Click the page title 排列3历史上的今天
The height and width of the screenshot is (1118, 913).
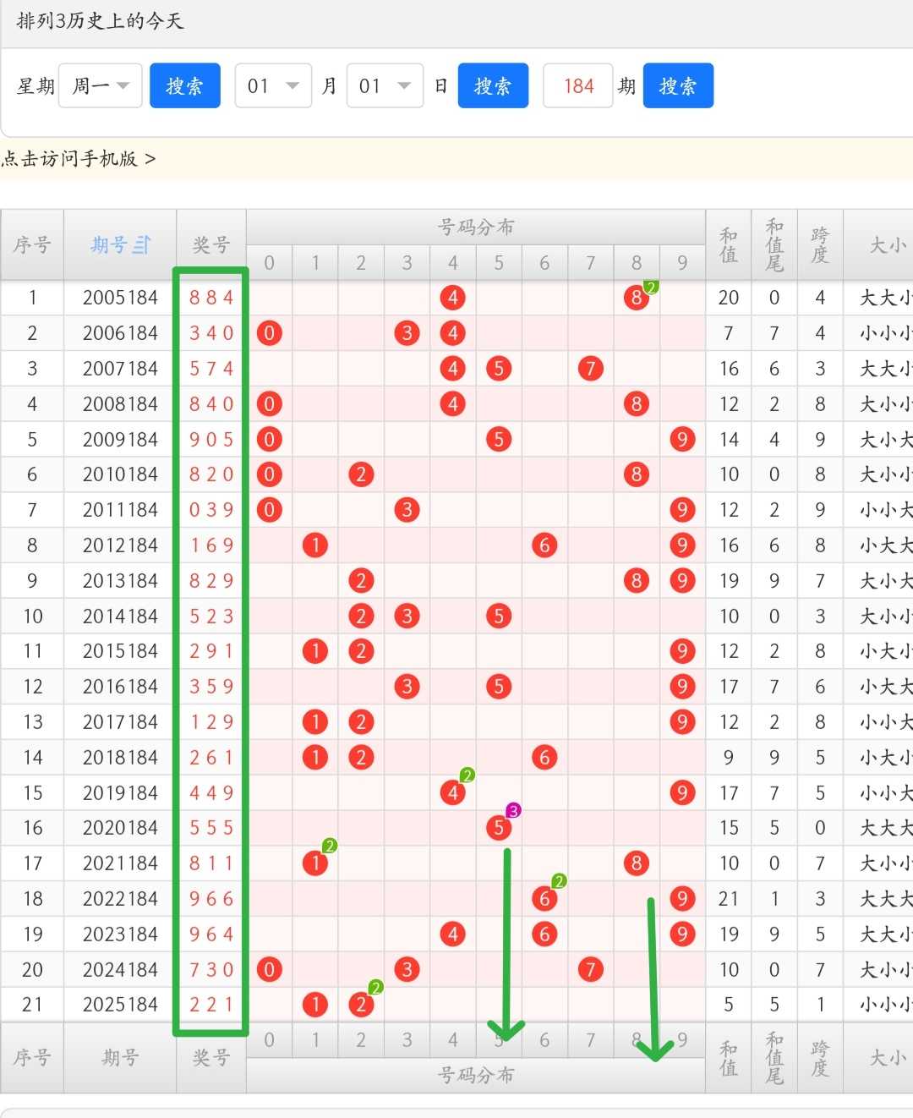click(x=100, y=21)
